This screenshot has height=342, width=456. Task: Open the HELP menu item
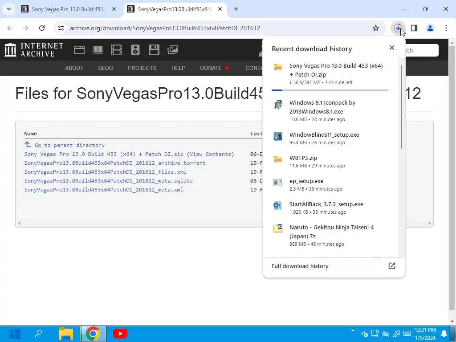[178, 68]
